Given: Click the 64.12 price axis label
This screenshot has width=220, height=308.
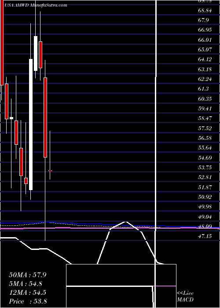Looking at the screenshot, I should click(x=205, y=59).
